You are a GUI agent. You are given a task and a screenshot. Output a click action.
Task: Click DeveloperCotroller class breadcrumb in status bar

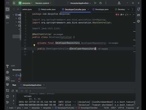click(x=66, y=108)
